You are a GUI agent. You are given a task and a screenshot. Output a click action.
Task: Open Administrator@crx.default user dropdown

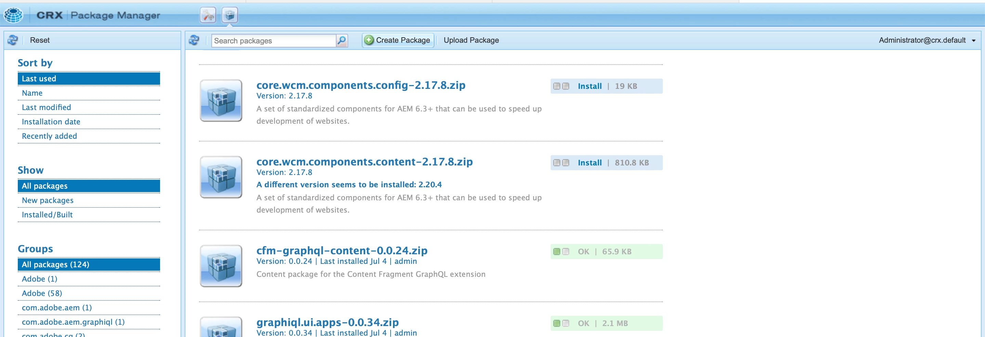click(927, 40)
